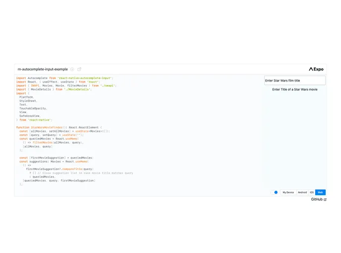Click rn-autocomplete-input-example title
This screenshot has height=253, width=341.
43,69
